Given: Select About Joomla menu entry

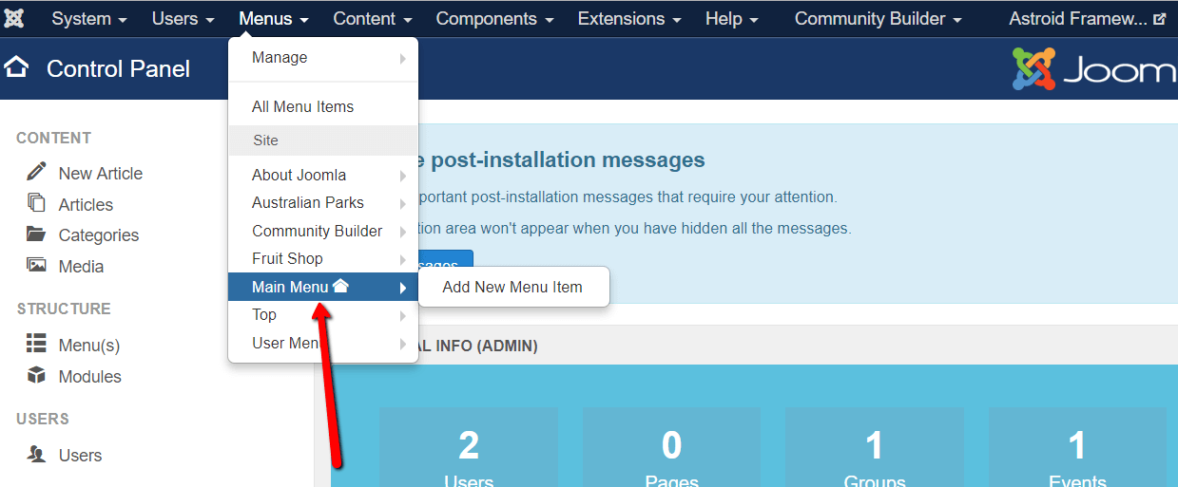Looking at the screenshot, I should 323,175.
